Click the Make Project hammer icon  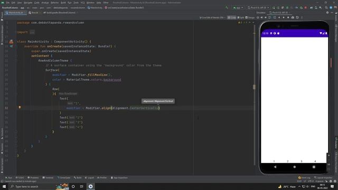point(227,7)
